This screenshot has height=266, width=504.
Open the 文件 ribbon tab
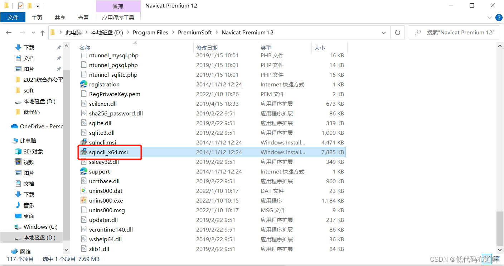[13, 17]
